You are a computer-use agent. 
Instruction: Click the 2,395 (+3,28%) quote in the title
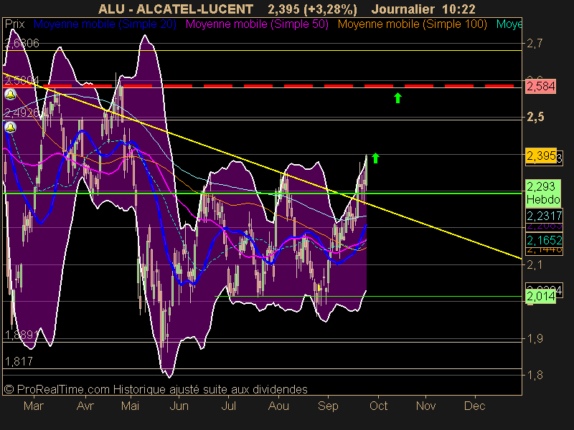312,9
